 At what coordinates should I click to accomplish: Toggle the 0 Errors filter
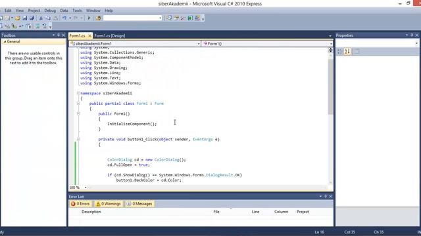click(80, 204)
